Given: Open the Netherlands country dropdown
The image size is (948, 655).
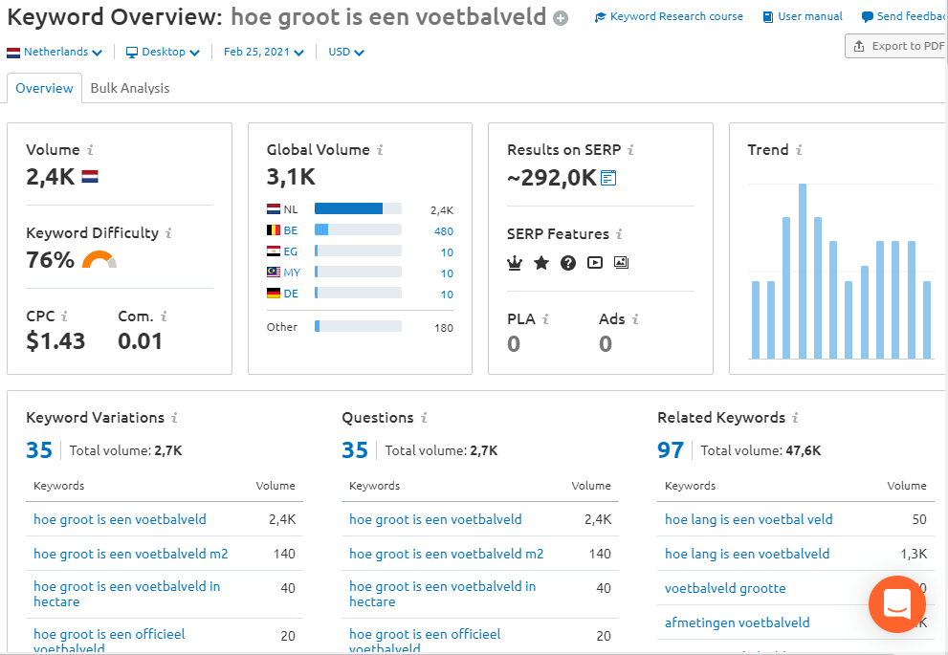Looking at the screenshot, I should point(55,52).
